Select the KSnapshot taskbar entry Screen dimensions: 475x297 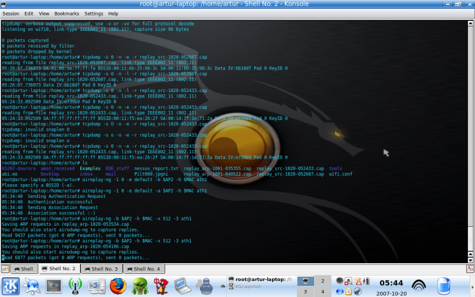(245, 286)
